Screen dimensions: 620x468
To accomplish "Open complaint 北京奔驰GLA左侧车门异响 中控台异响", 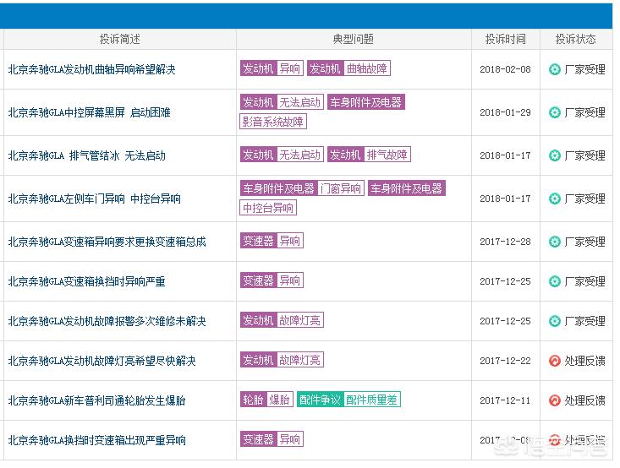I will click(95, 199).
